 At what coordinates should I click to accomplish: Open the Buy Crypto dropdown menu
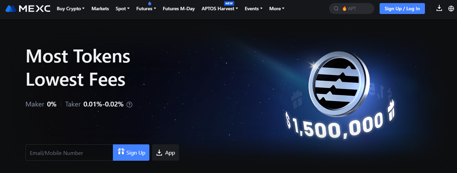coord(71,9)
